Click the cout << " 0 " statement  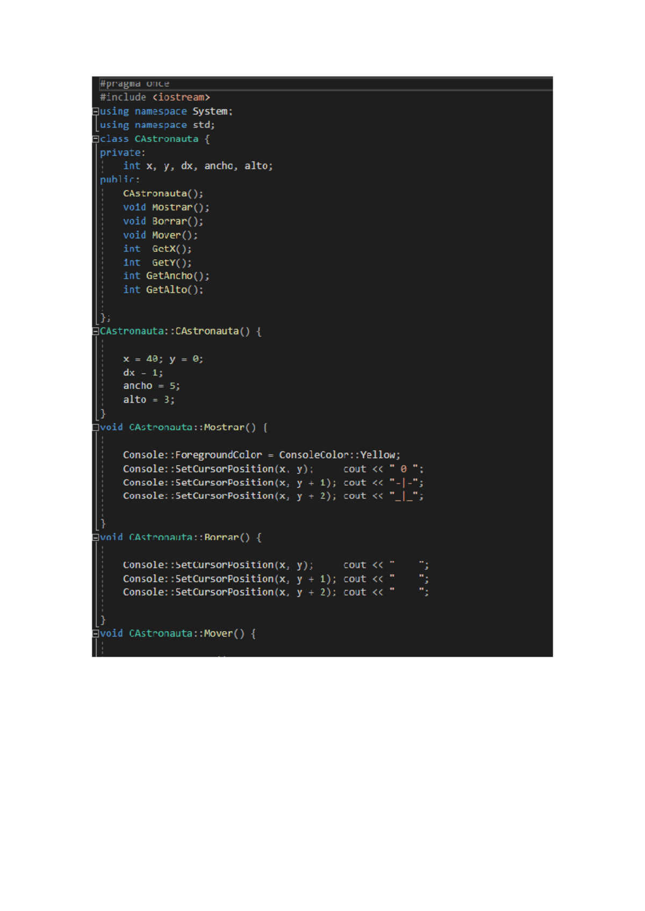click(x=384, y=469)
